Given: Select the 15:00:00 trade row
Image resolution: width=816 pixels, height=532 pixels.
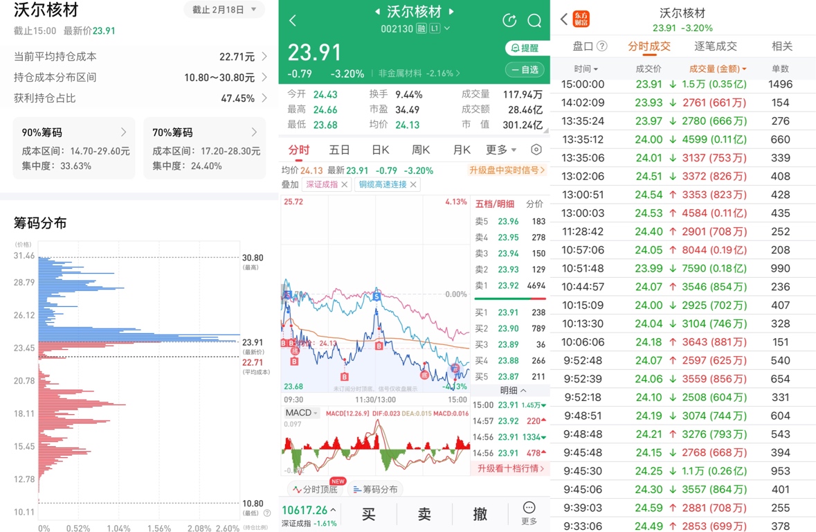Looking at the screenshot, I should 683,84.
